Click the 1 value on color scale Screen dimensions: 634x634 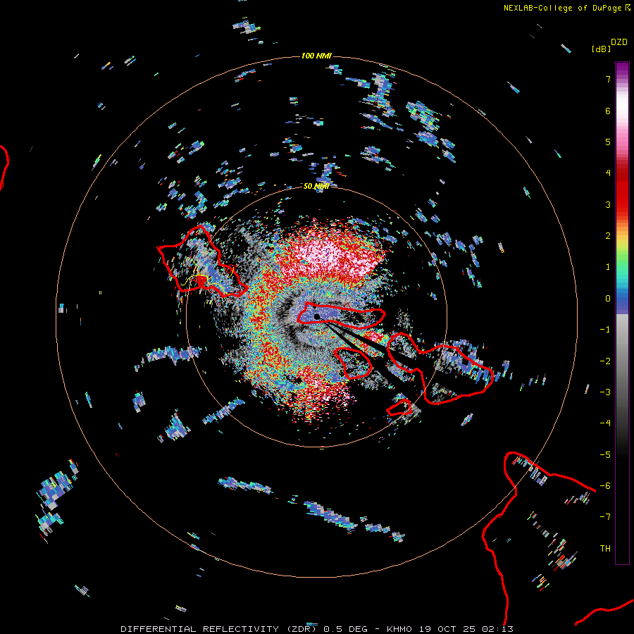(608, 267)
